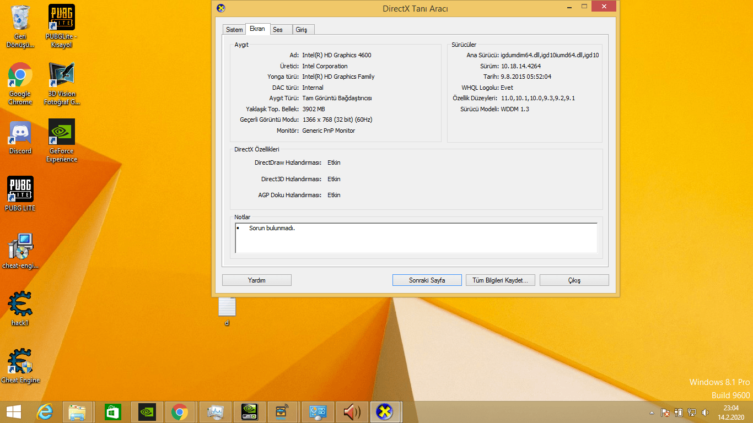Click the display mode 1366 x 768 value
The width and height of the screenshot is (753, 423).
pyautogui.click(x=337, y=120)
